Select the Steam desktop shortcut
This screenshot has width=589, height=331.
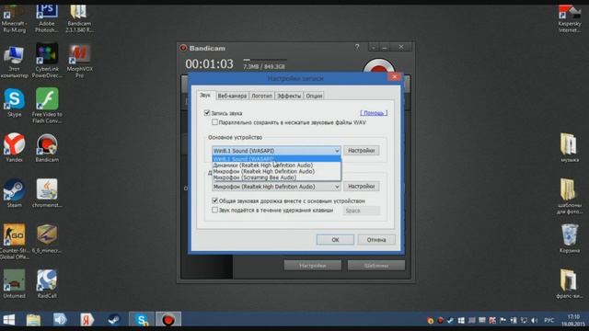pyautogui.click(x=15, y=194)
